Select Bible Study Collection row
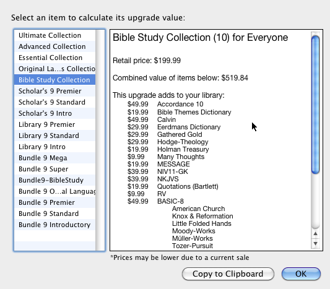This screenshot has width=330, height=289. [54, 80]
